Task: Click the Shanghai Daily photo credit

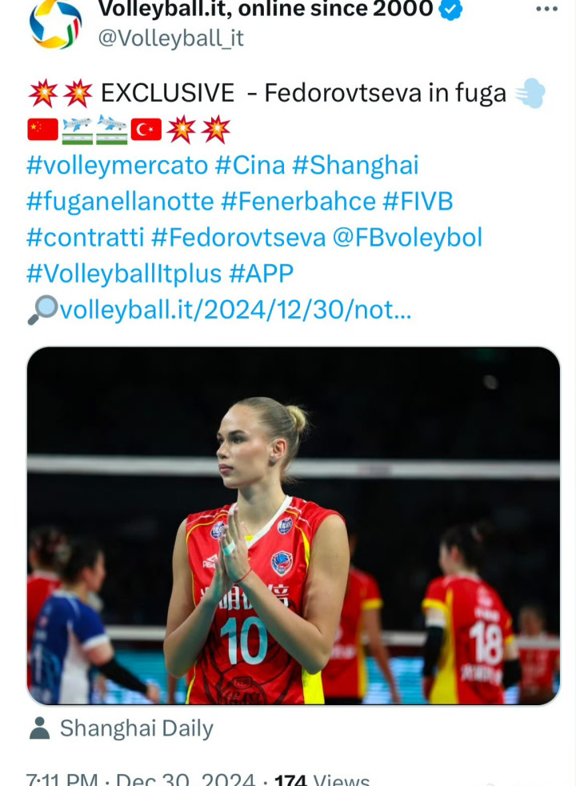Action: (136, 729)
